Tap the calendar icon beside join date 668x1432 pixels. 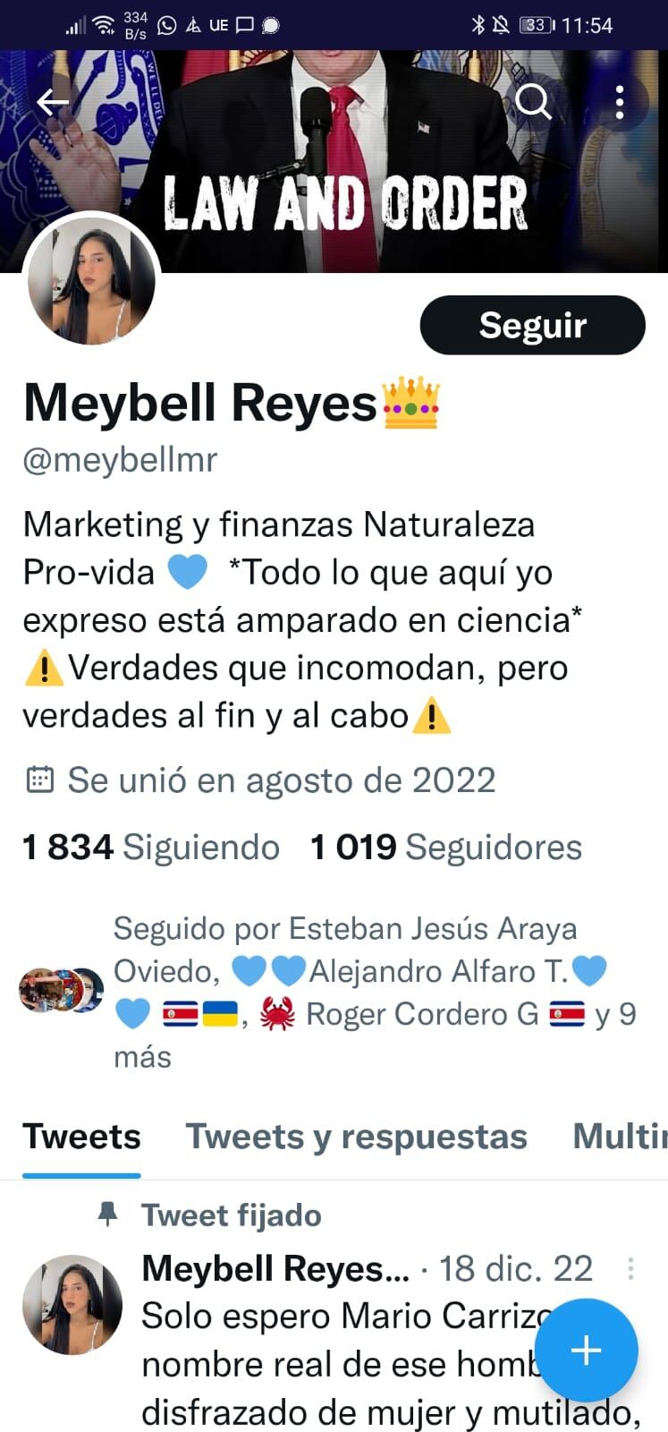click(40, 780)
